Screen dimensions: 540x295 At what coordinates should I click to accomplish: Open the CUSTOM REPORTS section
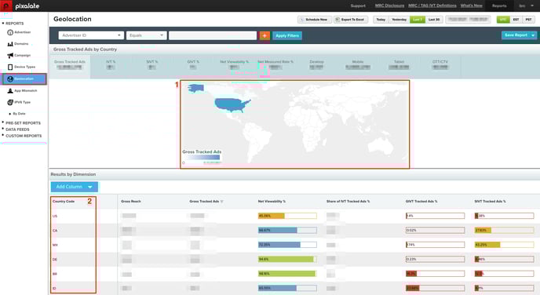click(24, 136)
